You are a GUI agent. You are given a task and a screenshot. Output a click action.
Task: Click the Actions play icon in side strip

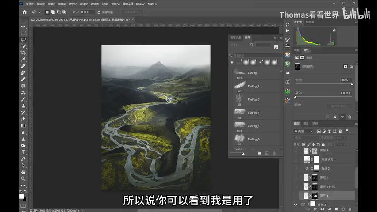[288, 31]
